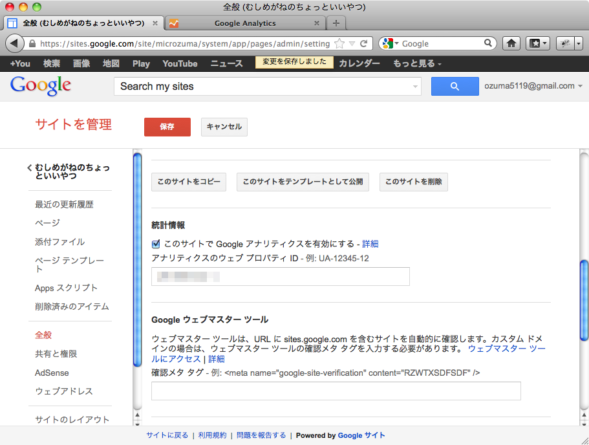Click the magnifier in browser search box

487,43
